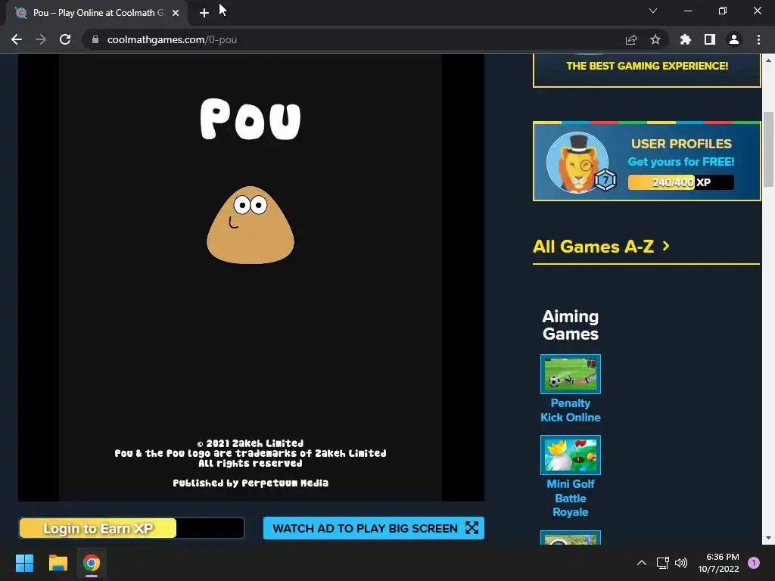Click the fullscreen expand icon on the big screen button
This screenshot has width=775, height=581.
[x=472, y=528]
